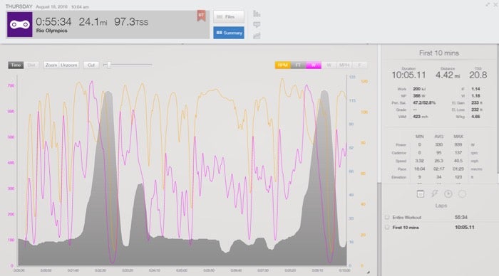Screen dimensions: 499x276
Task: Click the Unzoom button
Action: pos(68,65)
